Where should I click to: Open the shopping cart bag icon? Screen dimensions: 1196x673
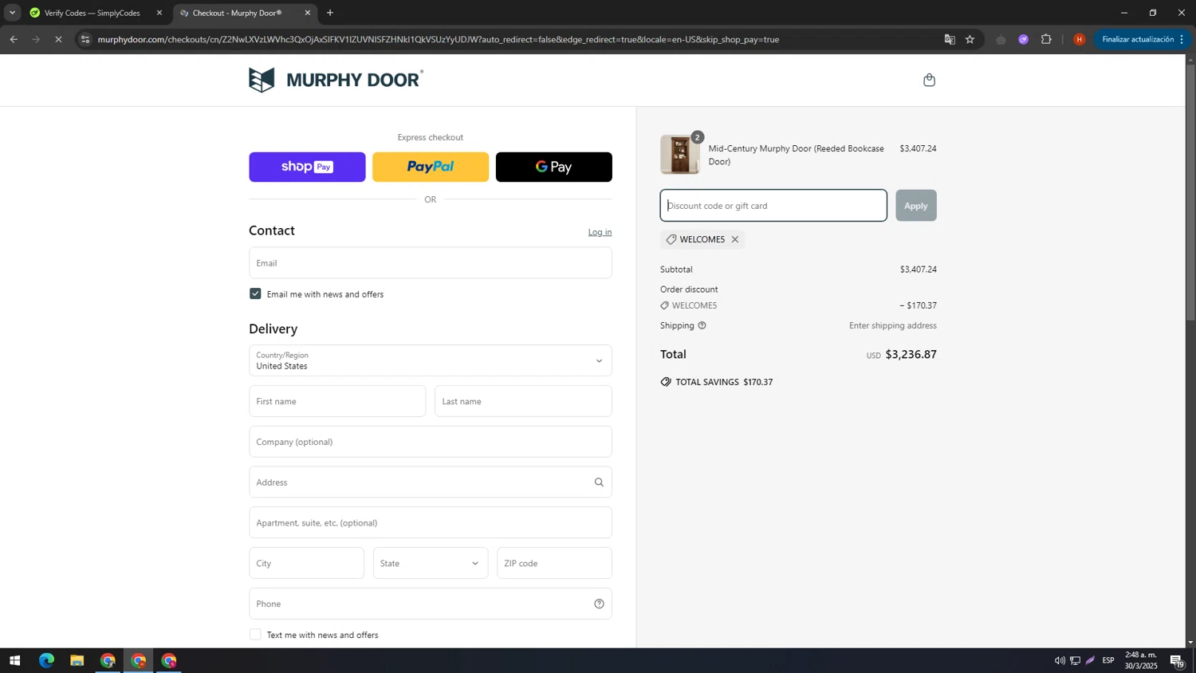(x=929, y=80)
